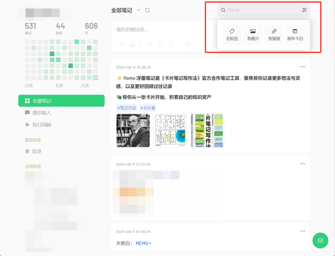Insert a hashtag tag in the editor
This screenshot has height=256, width=335.
(x=121, y=44)
